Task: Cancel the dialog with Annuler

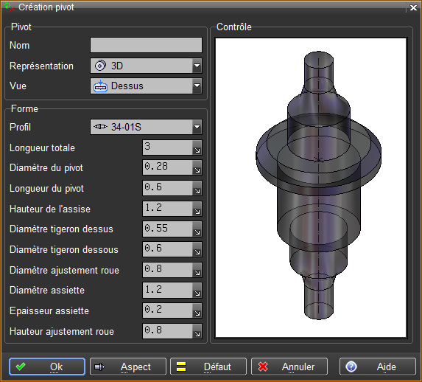Action: 289,367
